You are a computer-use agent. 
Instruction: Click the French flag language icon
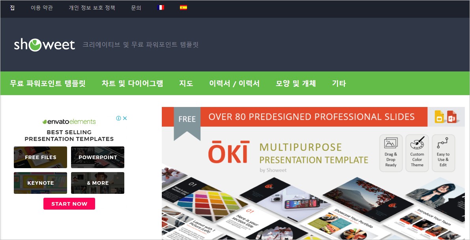click(x=161, y=7)
